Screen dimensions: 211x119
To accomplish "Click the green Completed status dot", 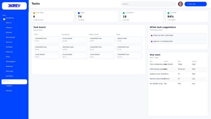I will (x=124, y=13).
